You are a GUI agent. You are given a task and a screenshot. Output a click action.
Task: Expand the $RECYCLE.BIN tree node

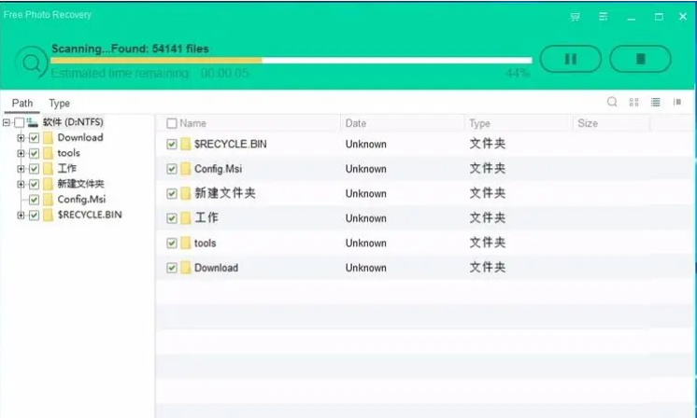pyautogui.click(x=21, y=216)
